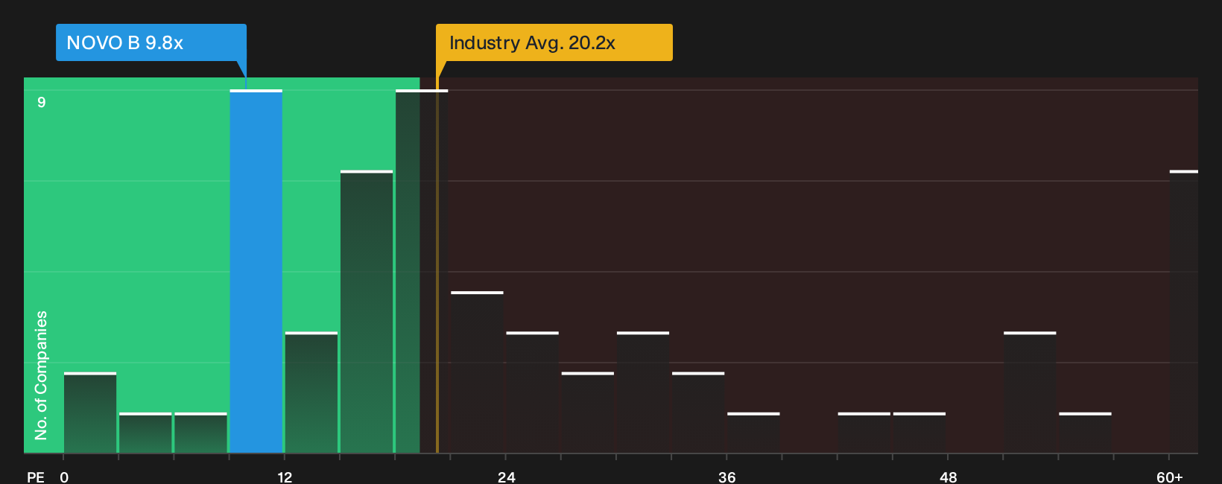Select the bar for PE 42 to 45
The width and height of the screenshot is (1222, 484).
click(864, 433)
